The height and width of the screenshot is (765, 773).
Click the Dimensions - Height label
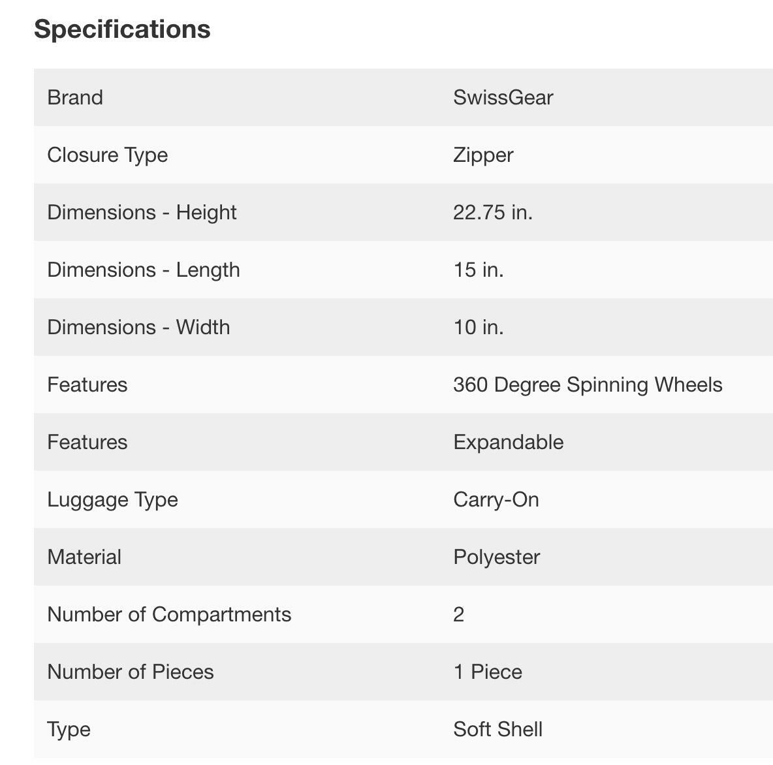pyautogui.click(x=142, y=212)
